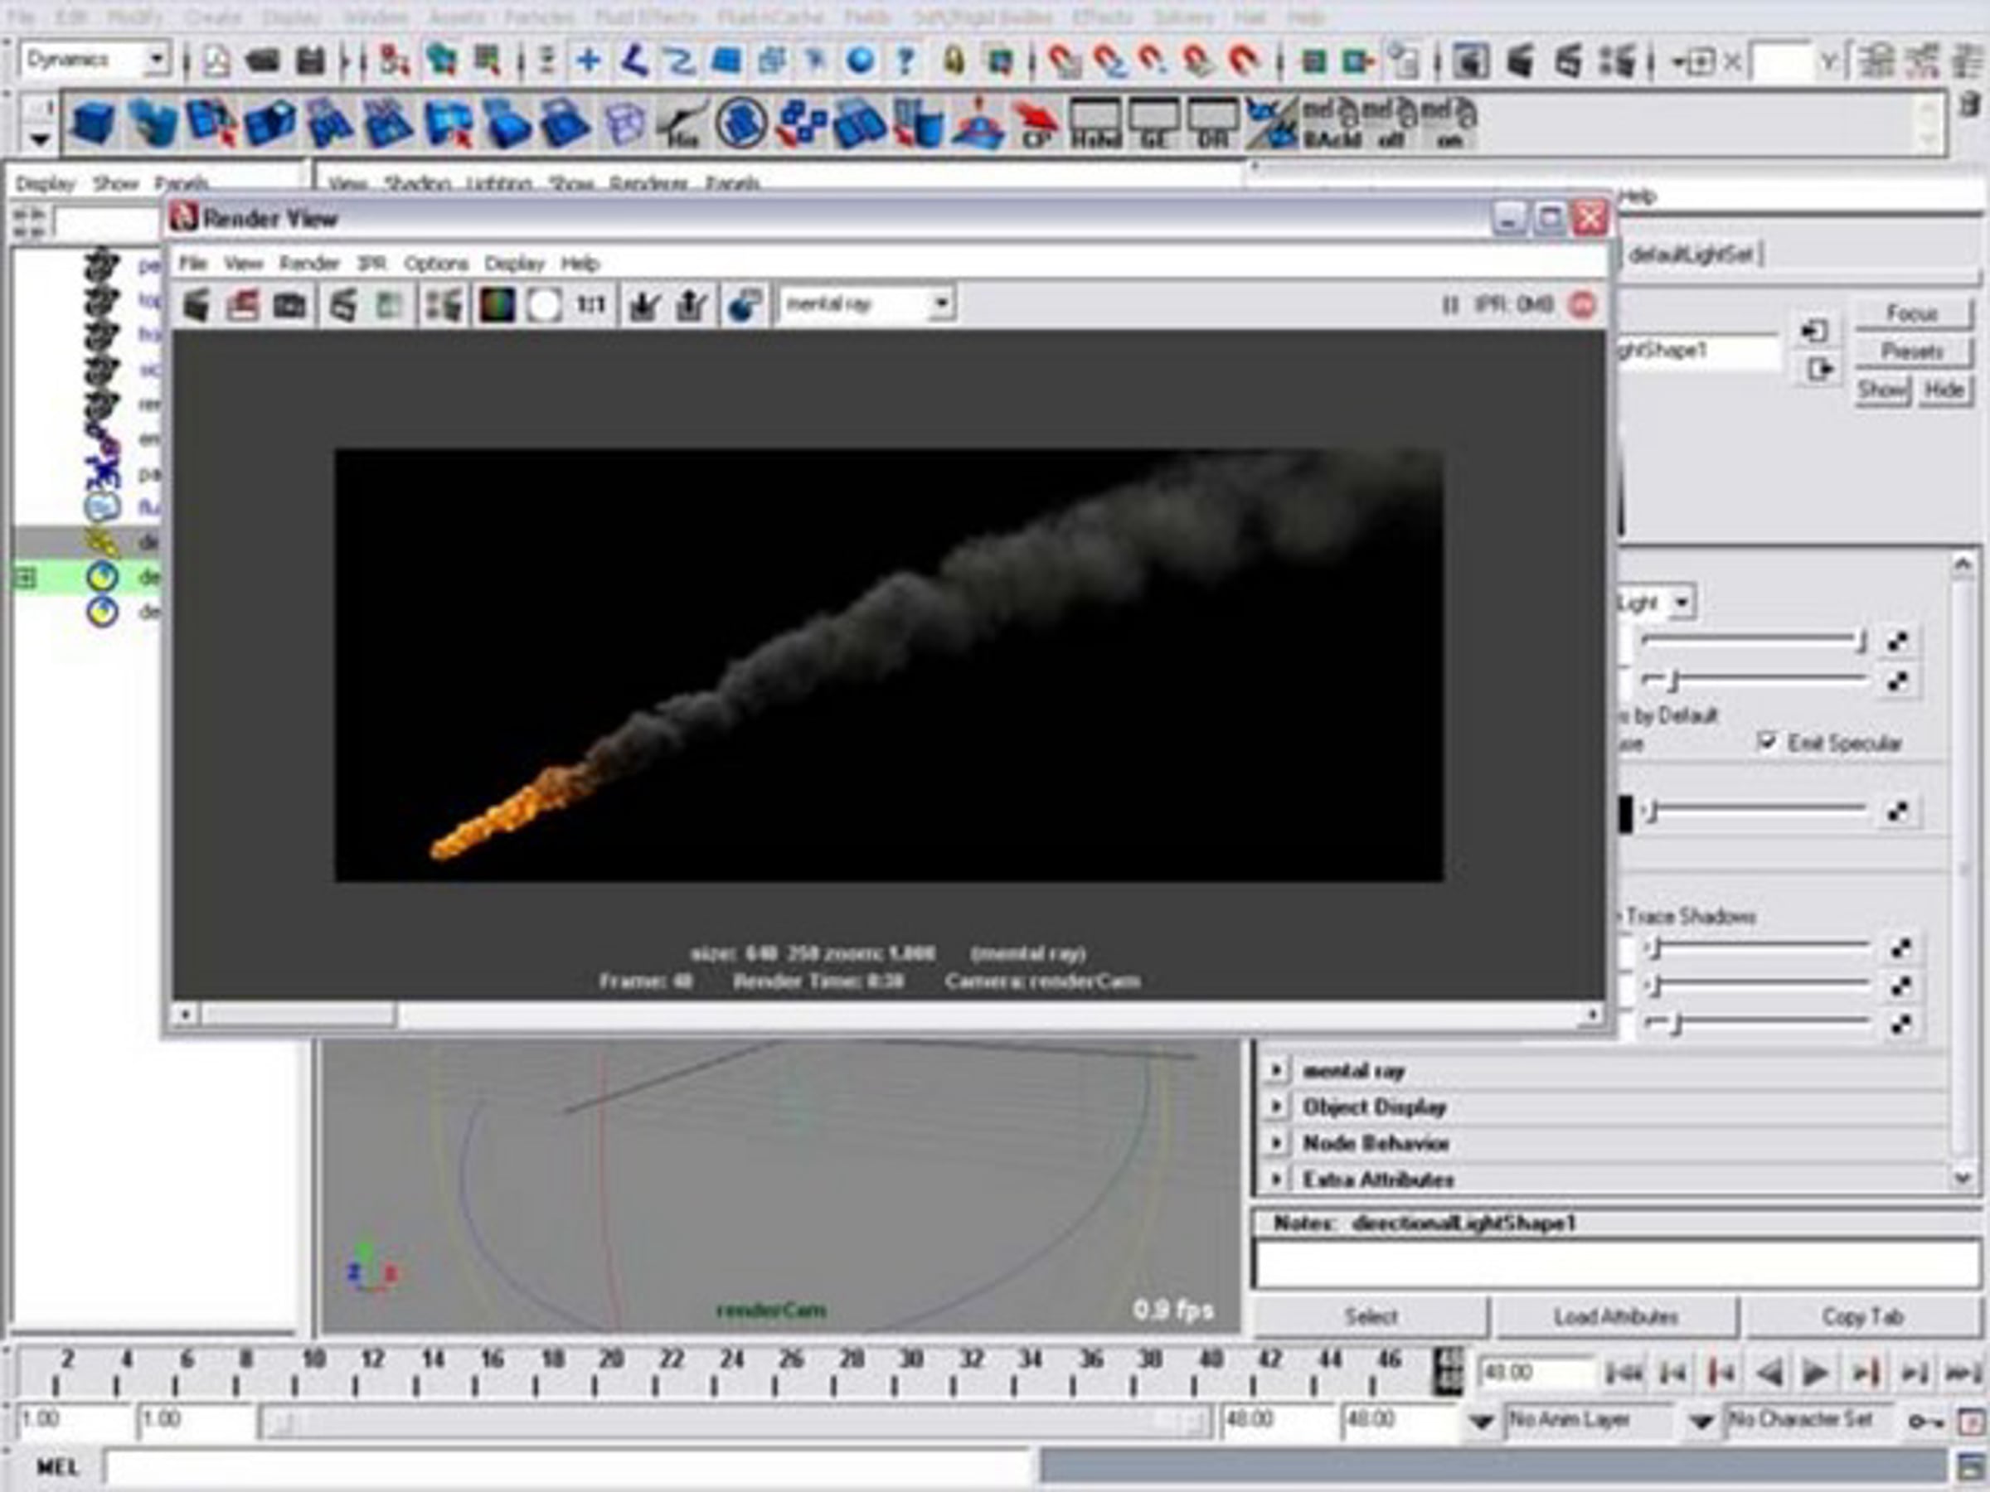Open Render Settings from the Render View toolbar
This screenshot has width=1990, height=1492.
[443, 306]
